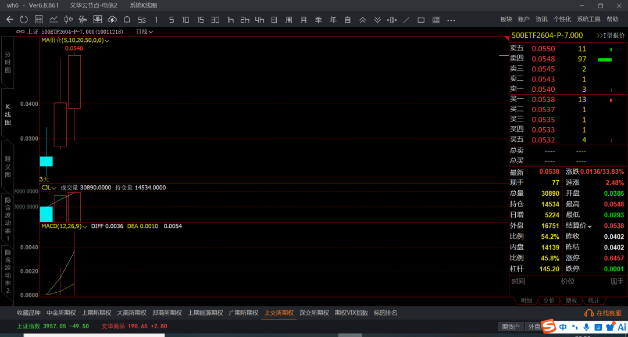Open the 系统工具 menu
Image resolution: width=628 pixels, height=337 pixels.
(588, 19)
